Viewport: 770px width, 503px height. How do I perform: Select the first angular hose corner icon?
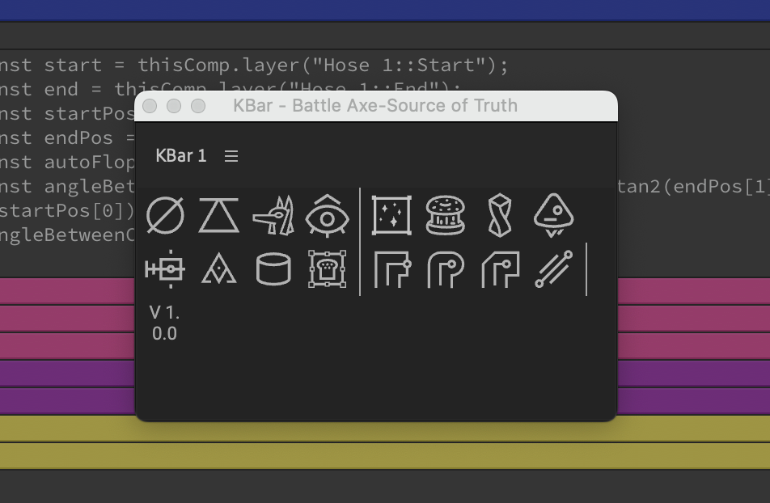(x=391, y=269)
